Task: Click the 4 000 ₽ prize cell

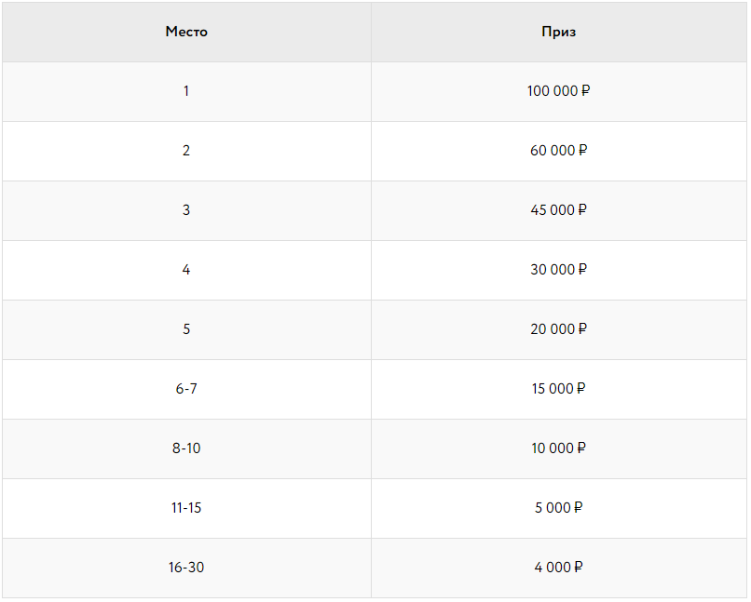Action: (x=559, y=568)
